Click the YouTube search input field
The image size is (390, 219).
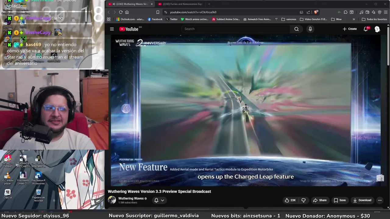pos(236,29)
